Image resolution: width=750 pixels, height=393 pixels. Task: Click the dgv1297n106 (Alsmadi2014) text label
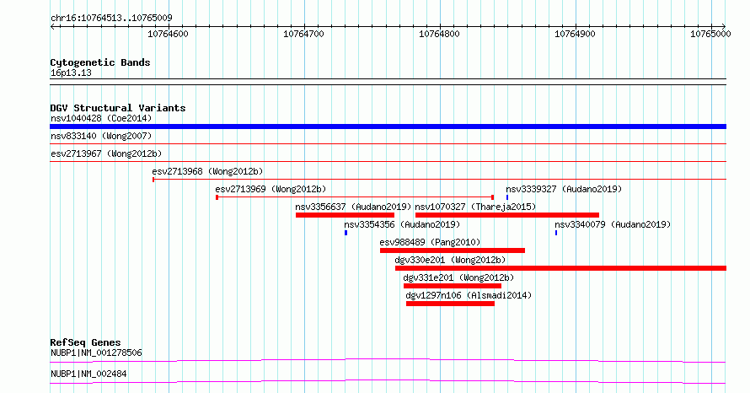[x=469, y=295]
